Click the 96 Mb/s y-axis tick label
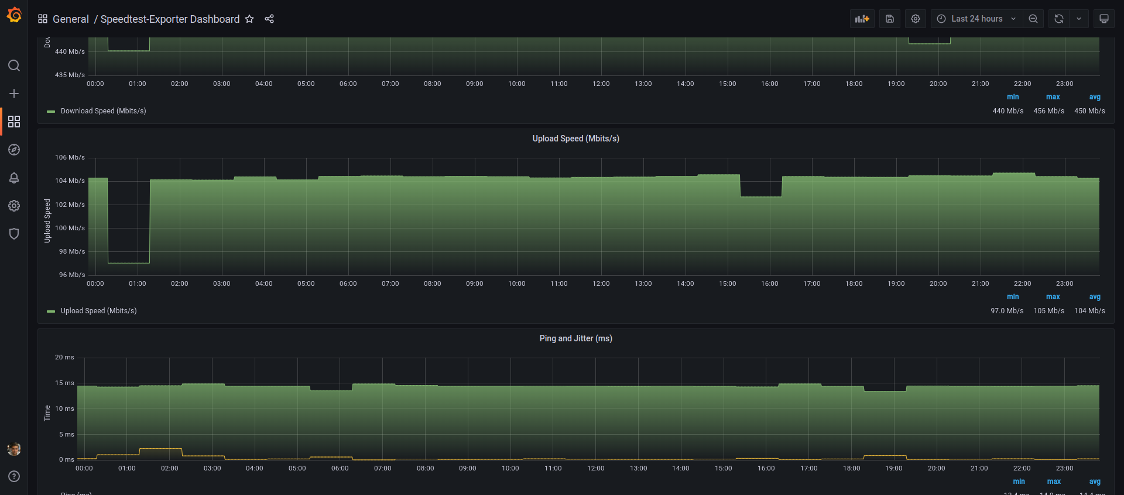 tap(72, 275)
